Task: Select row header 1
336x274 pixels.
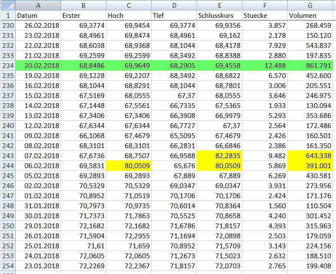Action: pyautogui.click(x=8, y=15)
